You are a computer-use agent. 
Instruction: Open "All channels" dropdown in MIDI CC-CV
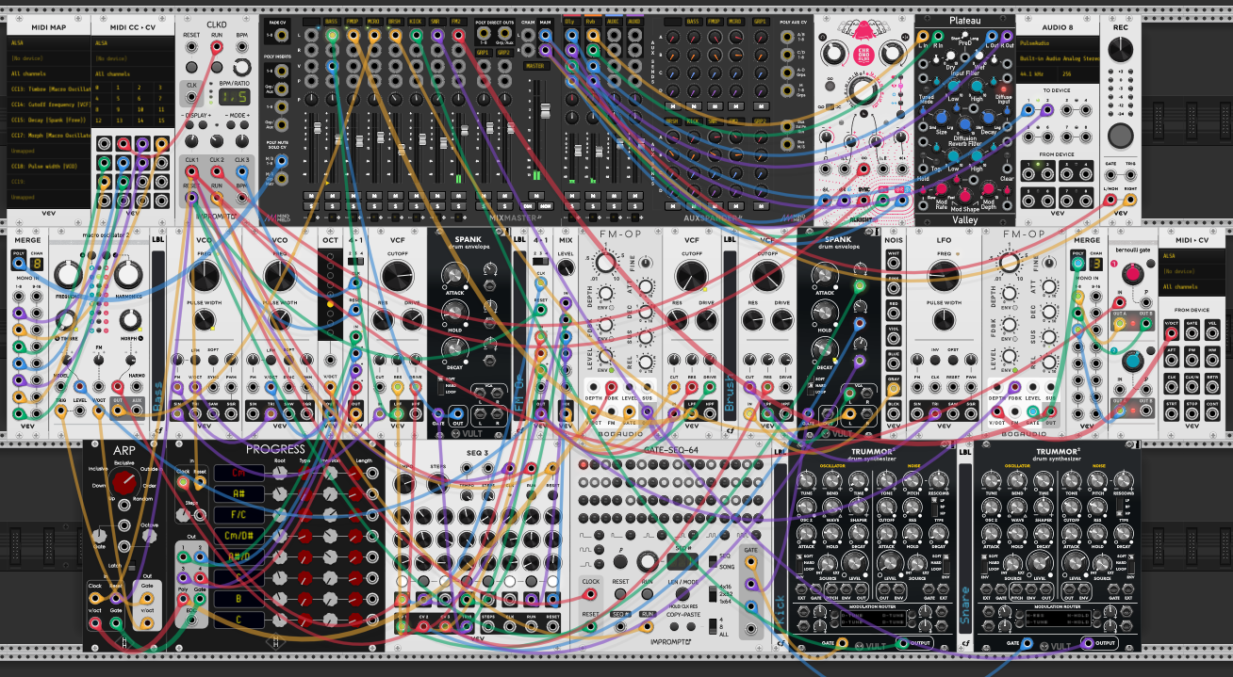[133, 73]
